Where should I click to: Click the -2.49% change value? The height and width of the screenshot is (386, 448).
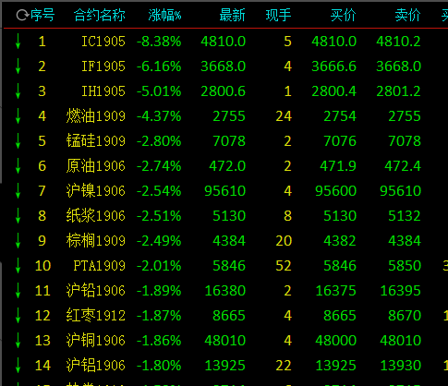click(x=159, y=241)
